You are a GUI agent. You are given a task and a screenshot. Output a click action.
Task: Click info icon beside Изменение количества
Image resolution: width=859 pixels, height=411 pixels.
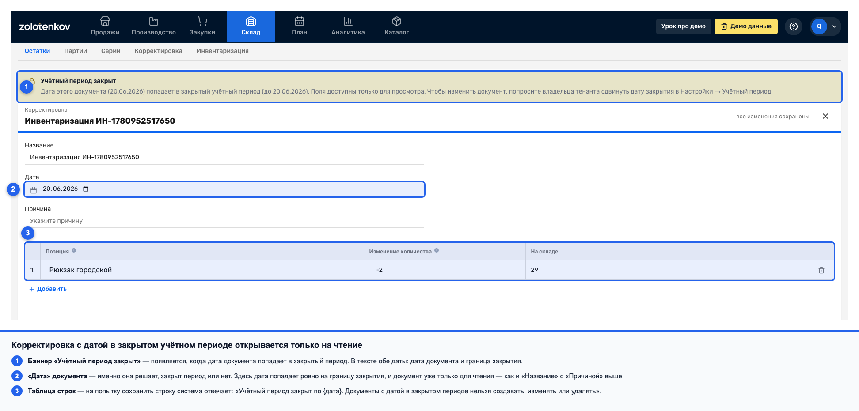(437, 250)
